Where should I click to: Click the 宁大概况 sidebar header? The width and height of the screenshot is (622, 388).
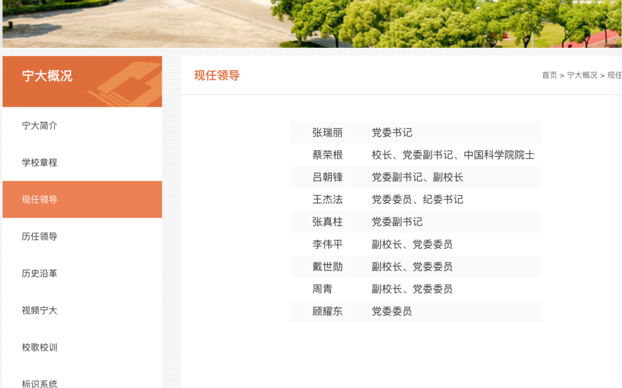tap(47, 76)
